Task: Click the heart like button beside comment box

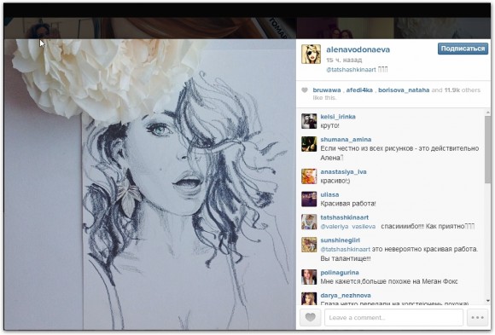Action: [311, 317]
